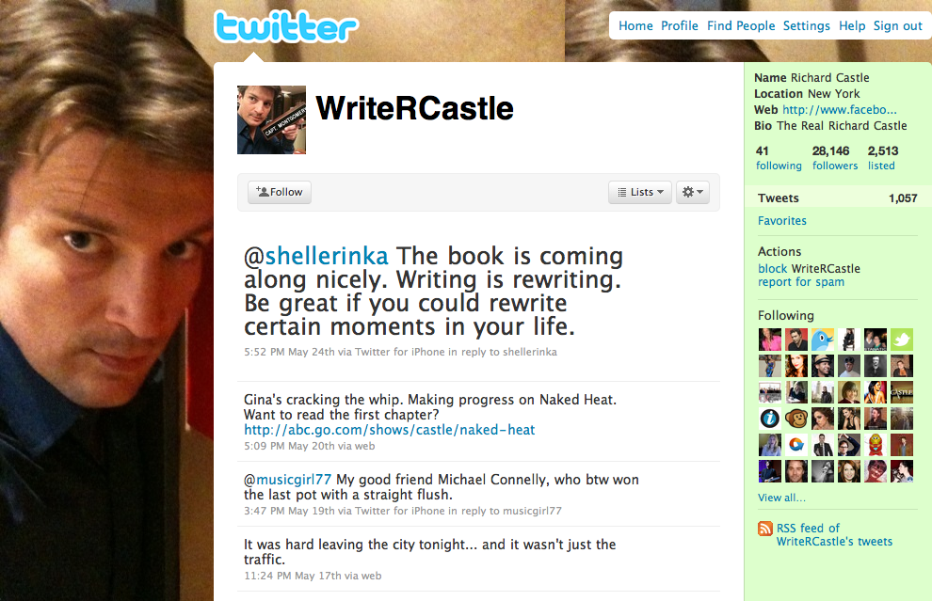The width and height of the screenshot is (932, 601).
Task: Click the Twitter logo
Action: tap(286, 26)
